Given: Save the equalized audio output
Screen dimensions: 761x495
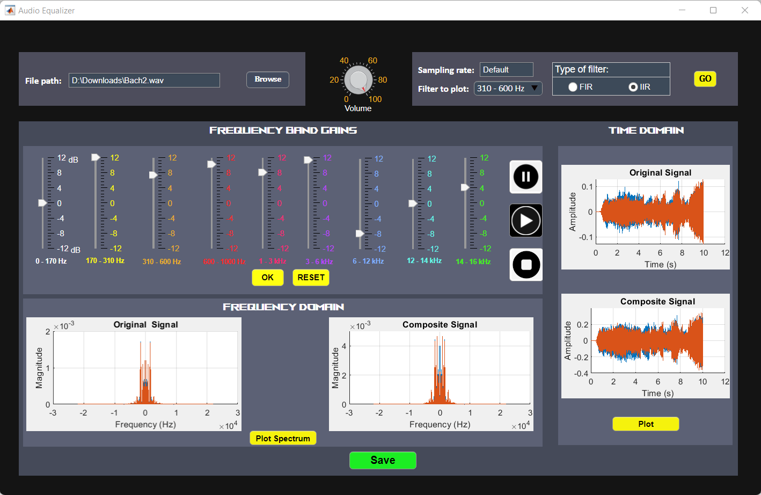Looking at the screenshot, I should point(383,460).
